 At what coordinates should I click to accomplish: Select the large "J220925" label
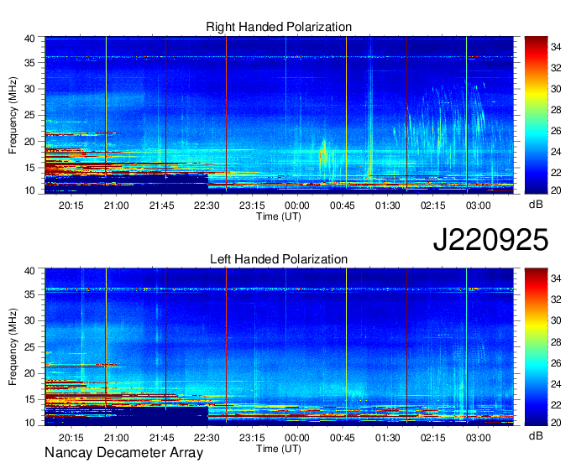(x=490, y=240)
